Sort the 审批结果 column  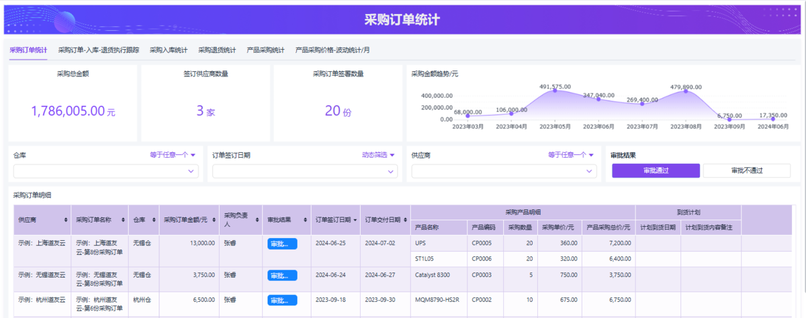click(x=305, y=220)
